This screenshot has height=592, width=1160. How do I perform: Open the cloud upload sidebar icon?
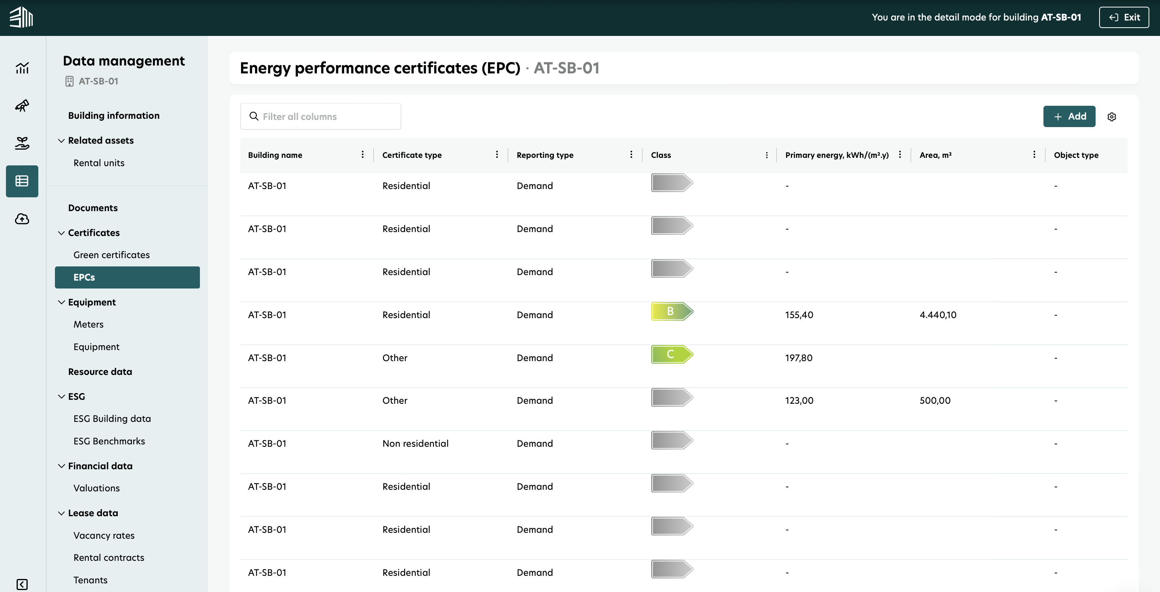tap(22, 219)
